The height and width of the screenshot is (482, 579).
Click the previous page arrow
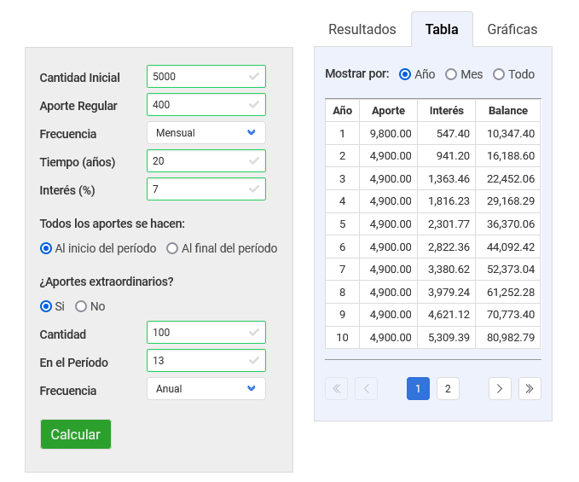point(366,389)
